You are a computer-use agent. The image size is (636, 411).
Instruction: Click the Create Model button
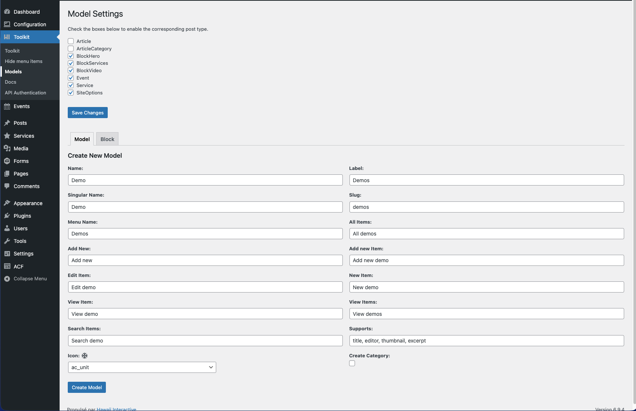(x=87, y=387)
